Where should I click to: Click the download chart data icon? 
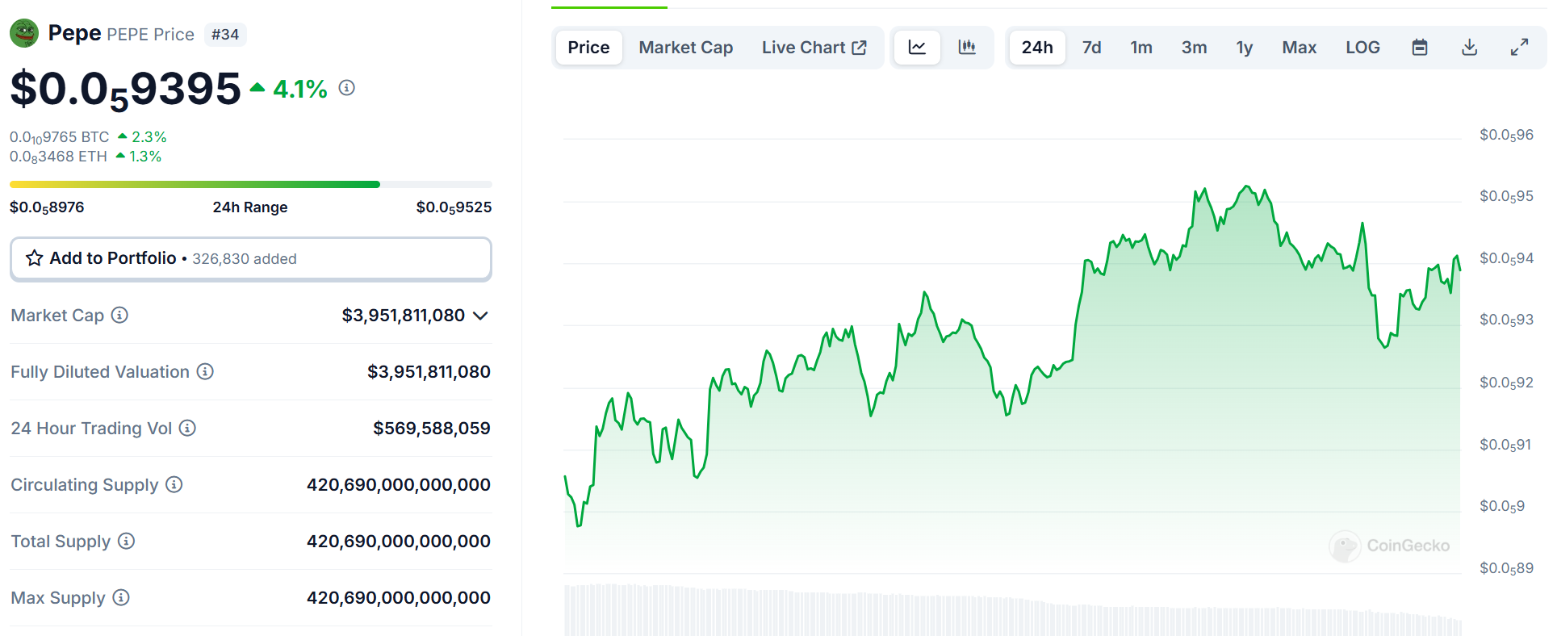click(1469, 48)
